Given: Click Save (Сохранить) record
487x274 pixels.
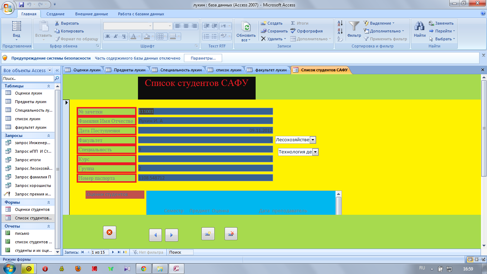Looking at the screenshot, I should click(x=274, y=31).
